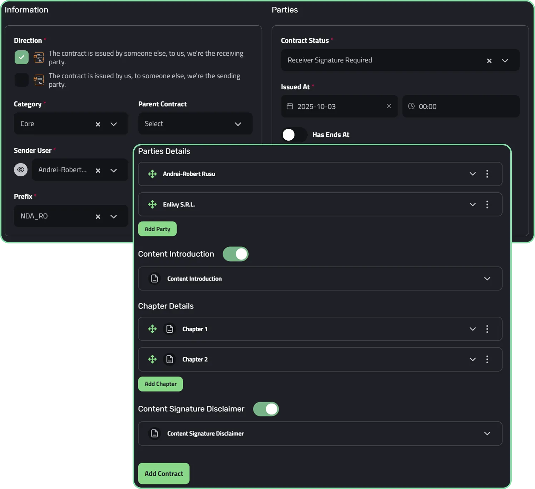
Task: Expand the Enlivy S.R.L. party row
Action: [x=473, y=204]
